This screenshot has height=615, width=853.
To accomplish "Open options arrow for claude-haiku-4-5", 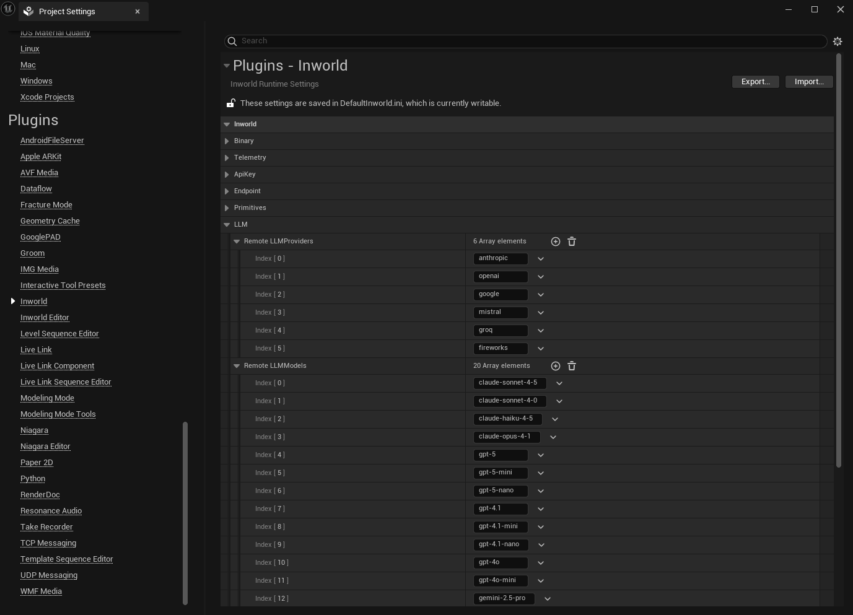I will click(x=555, y=419).
